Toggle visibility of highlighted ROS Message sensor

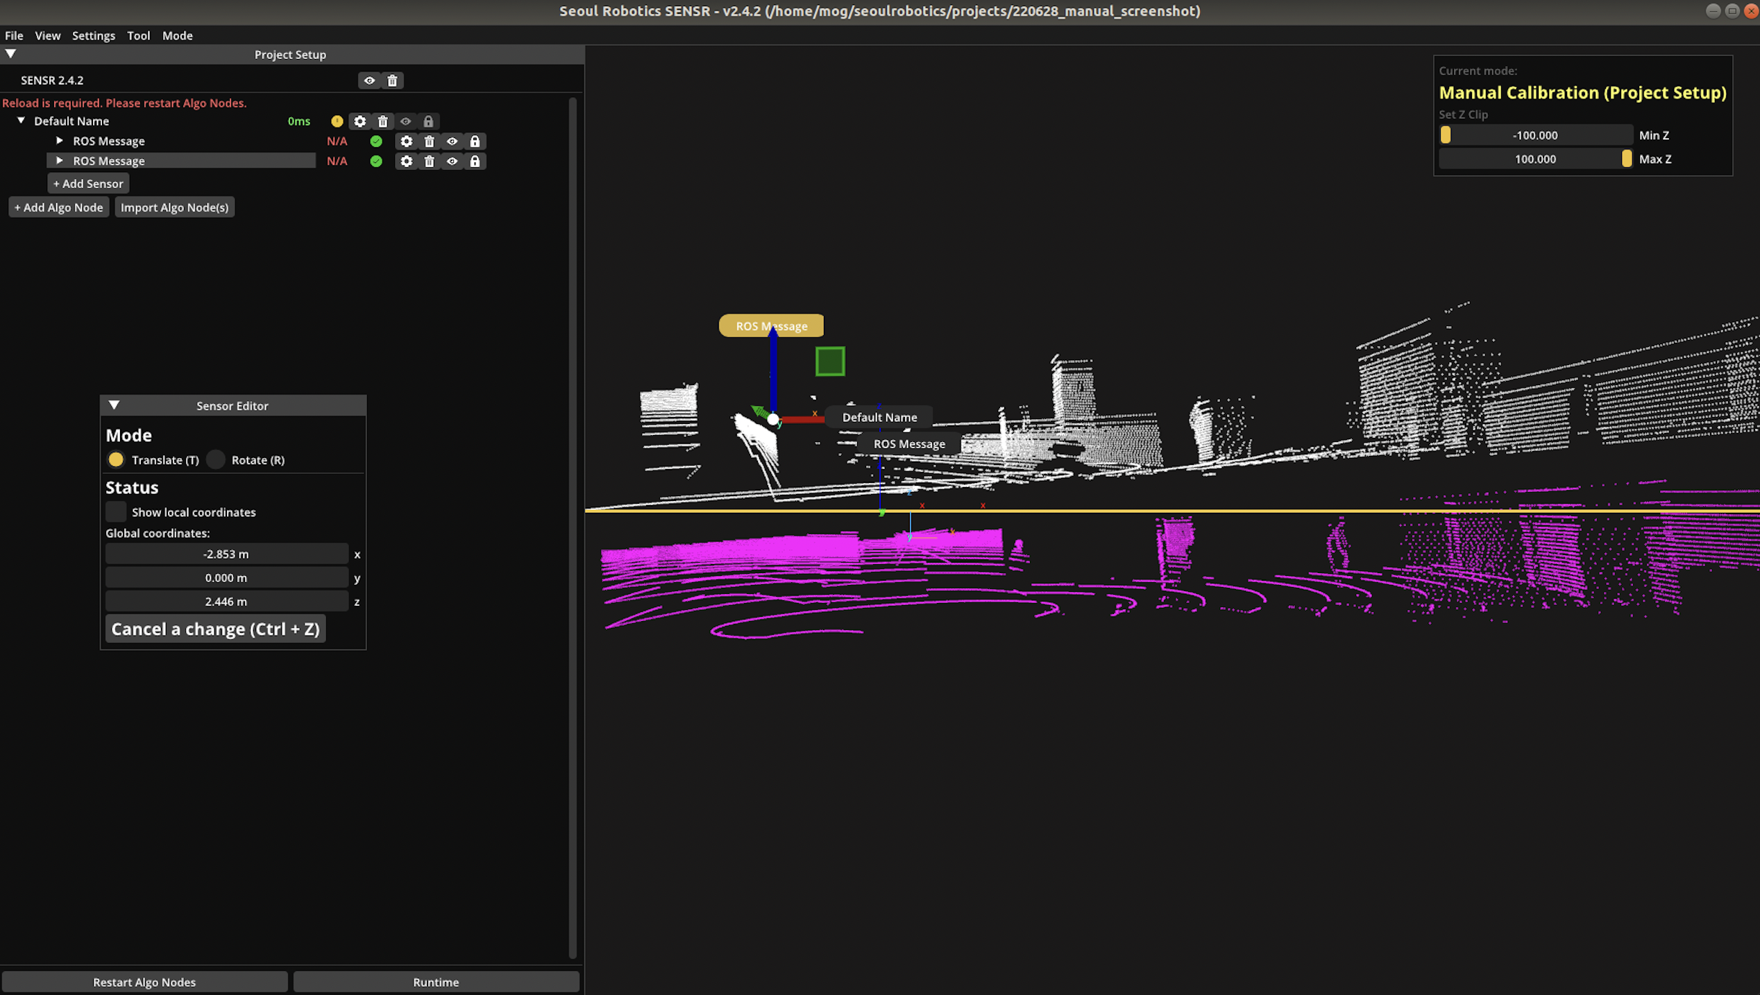[452, 161]
